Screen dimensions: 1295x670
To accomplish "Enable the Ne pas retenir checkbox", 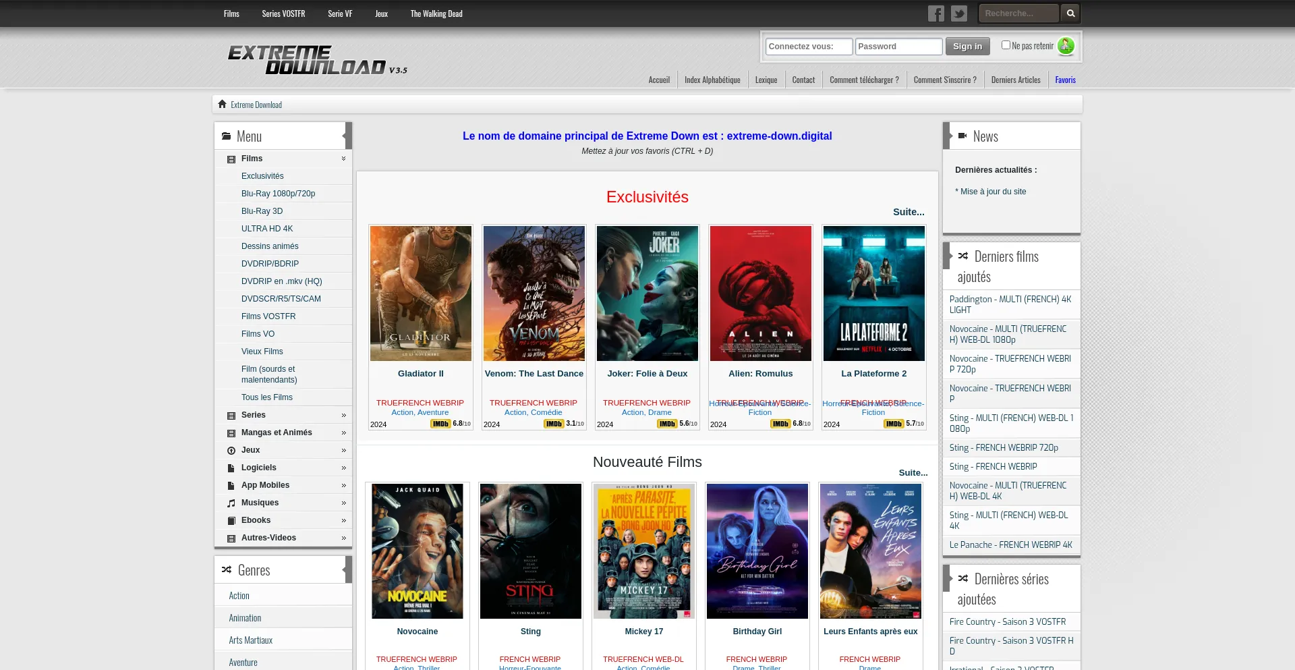I will click(1006, 45).
